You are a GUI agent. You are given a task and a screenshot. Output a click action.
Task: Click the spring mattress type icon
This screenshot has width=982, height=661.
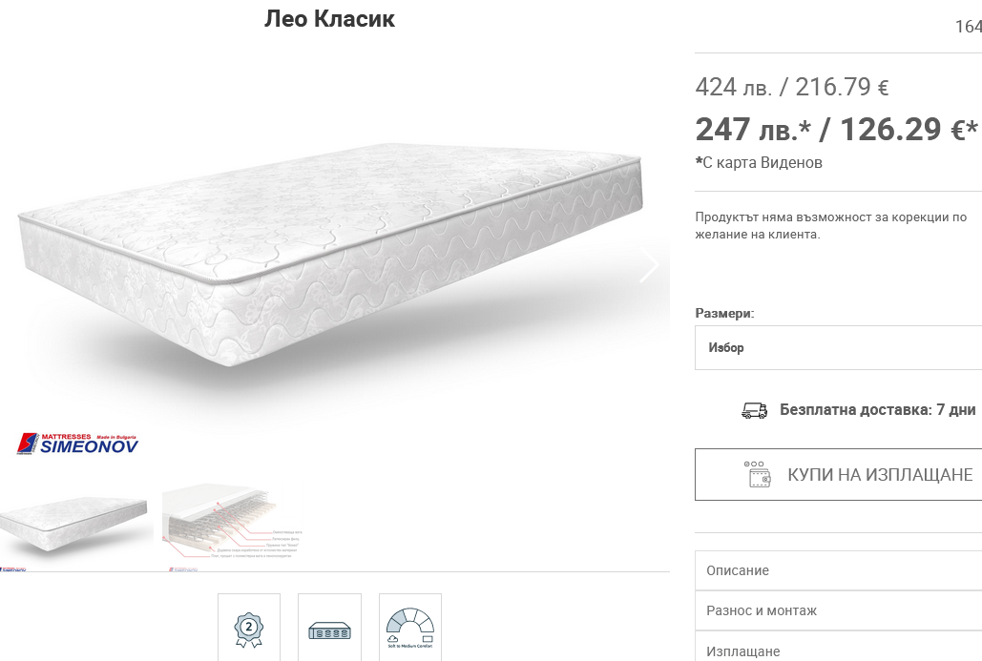coord(329,630)
